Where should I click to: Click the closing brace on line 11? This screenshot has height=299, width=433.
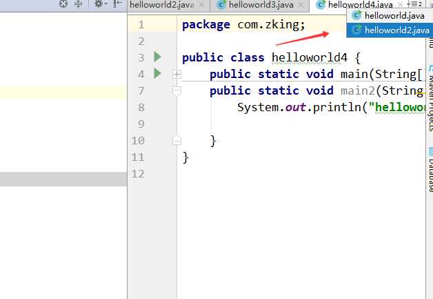coord(185,157)
